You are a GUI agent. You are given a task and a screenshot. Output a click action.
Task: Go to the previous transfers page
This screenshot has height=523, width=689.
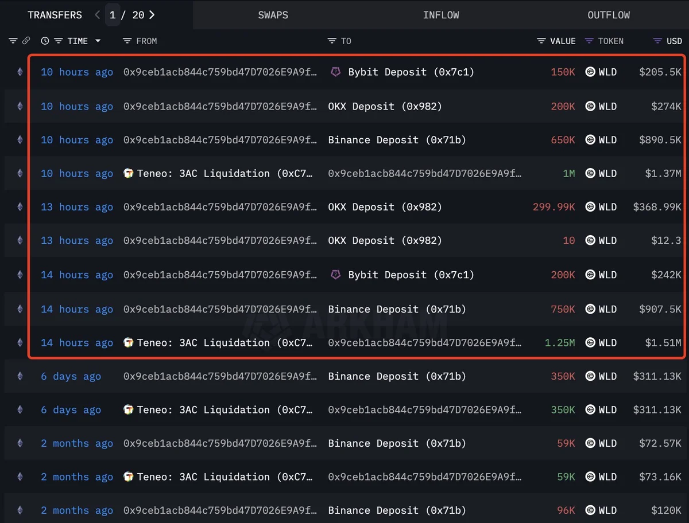[x=98, y=15]
